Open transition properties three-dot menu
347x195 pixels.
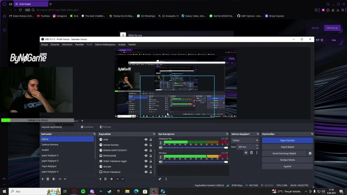click(x=257, y=153)
